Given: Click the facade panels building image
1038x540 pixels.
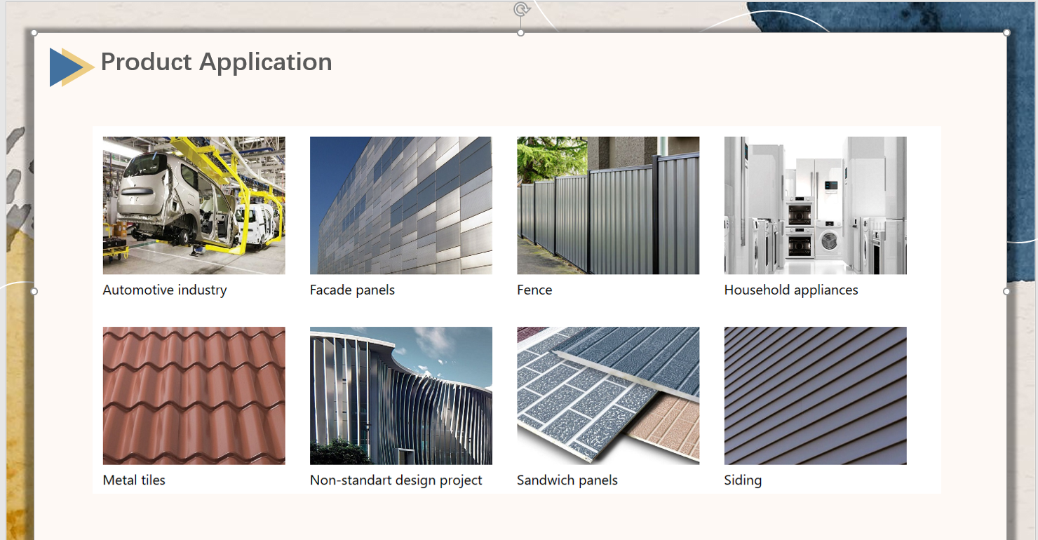Looking at the screenshot, I should 400,205.
